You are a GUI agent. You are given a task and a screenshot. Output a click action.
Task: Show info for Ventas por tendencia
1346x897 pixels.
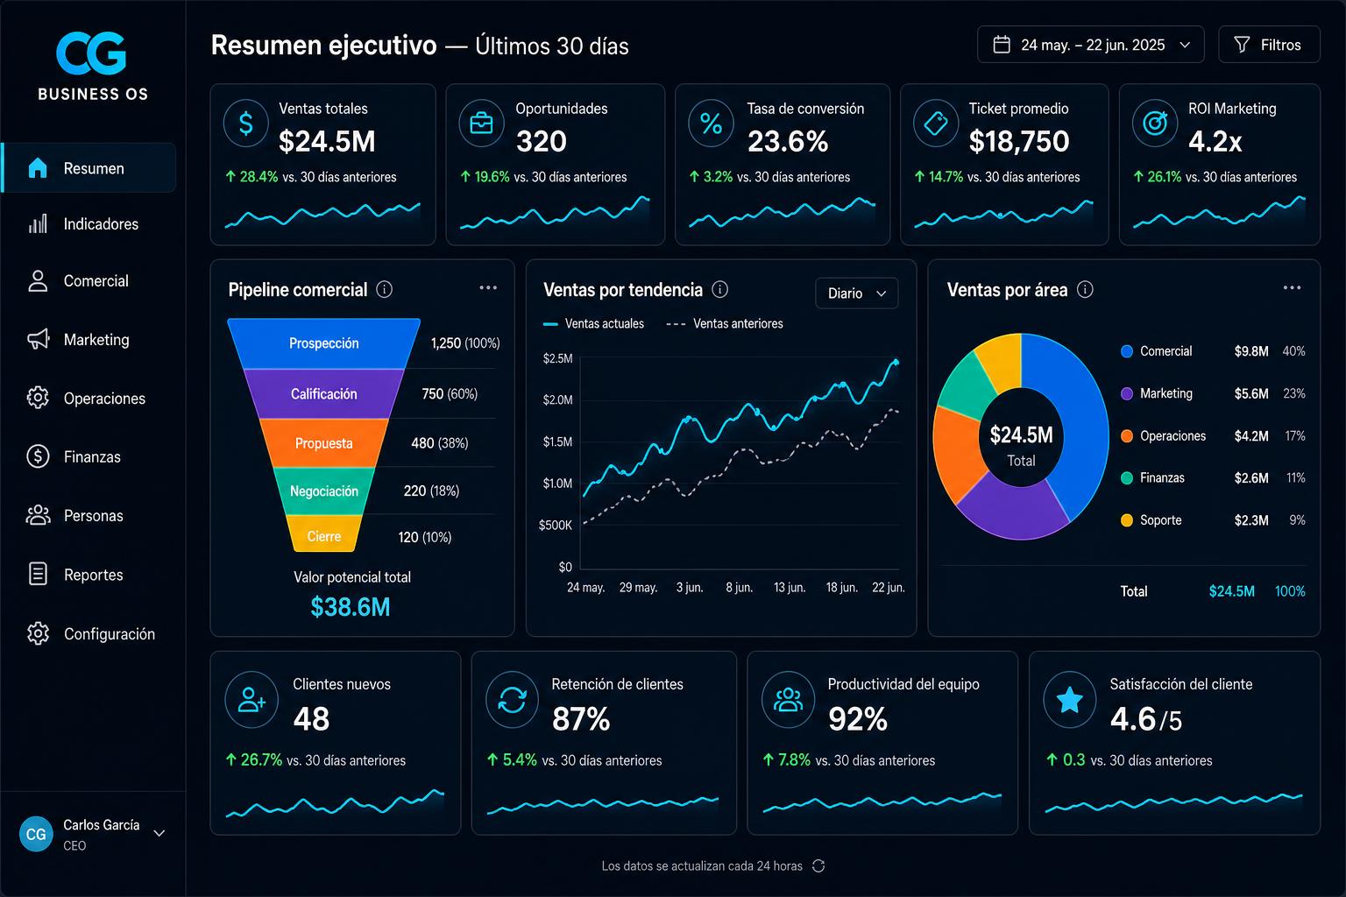720,289
